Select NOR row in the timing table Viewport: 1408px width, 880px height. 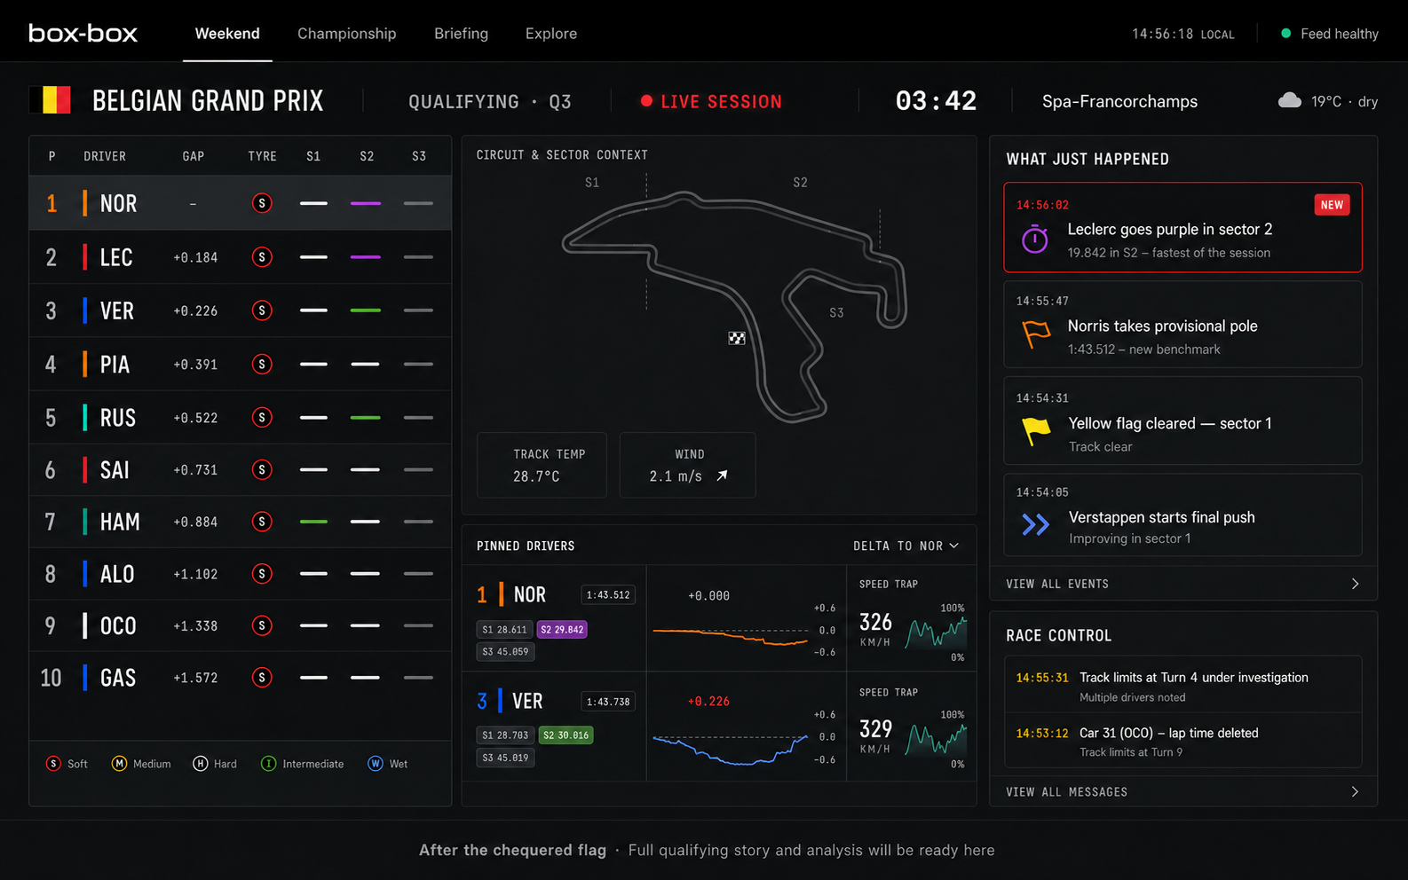point(240,203)
